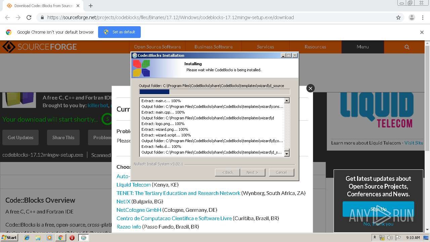Click the Set as default button
430x242 pixels.
tap(119, 32)
